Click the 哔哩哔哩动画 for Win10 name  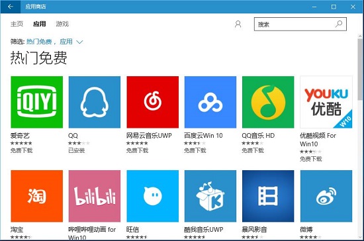coord(92,233)
